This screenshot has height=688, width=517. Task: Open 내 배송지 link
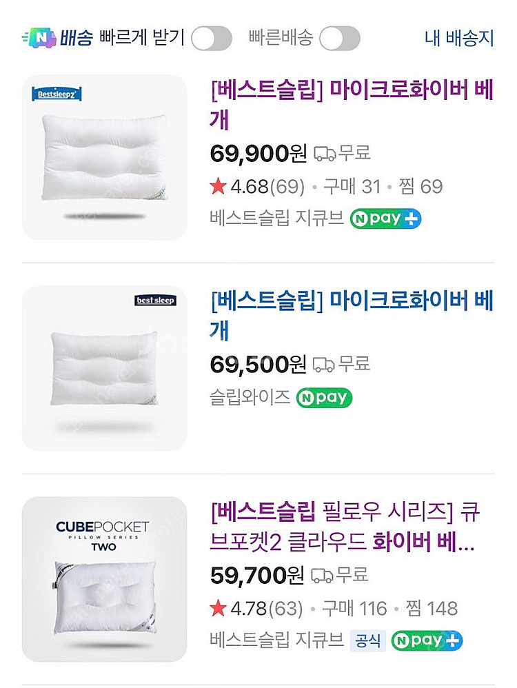point(459,38)
